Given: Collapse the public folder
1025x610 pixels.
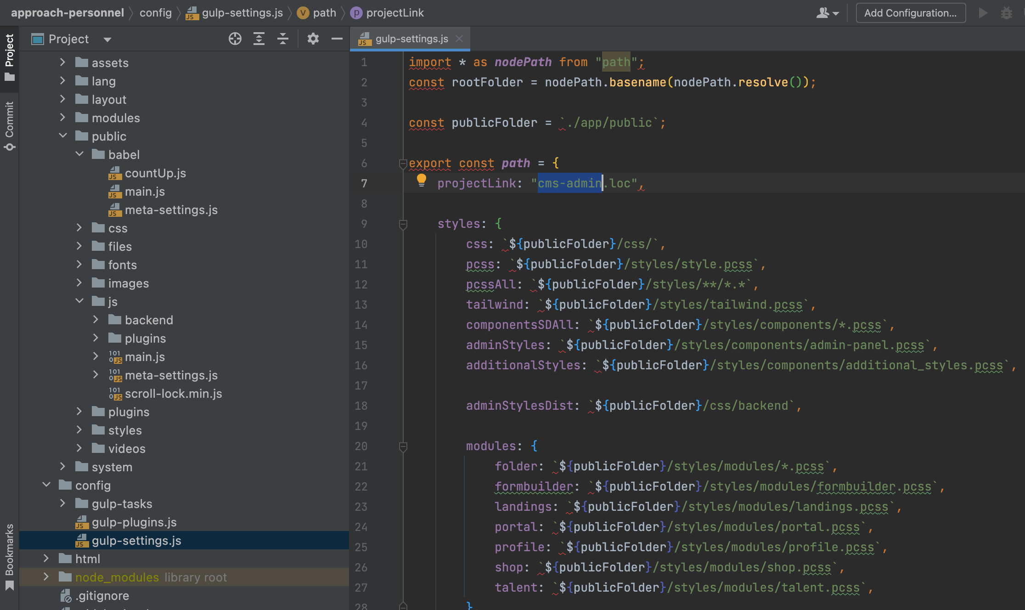Looking at the screenshot, I should click(63, 136).
